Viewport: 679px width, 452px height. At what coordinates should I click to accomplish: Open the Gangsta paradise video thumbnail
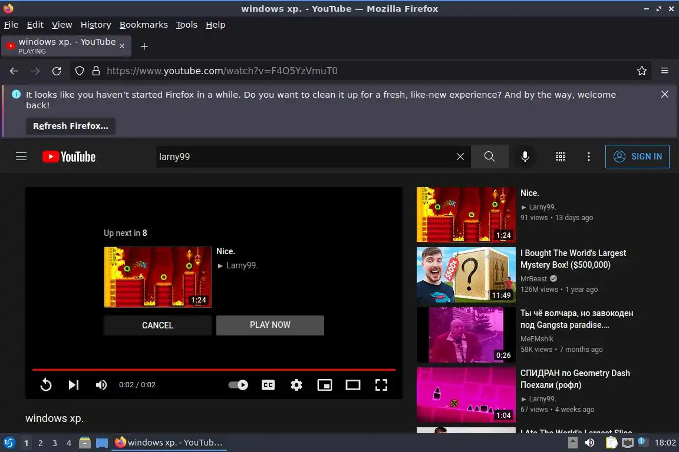pos(466,335)
